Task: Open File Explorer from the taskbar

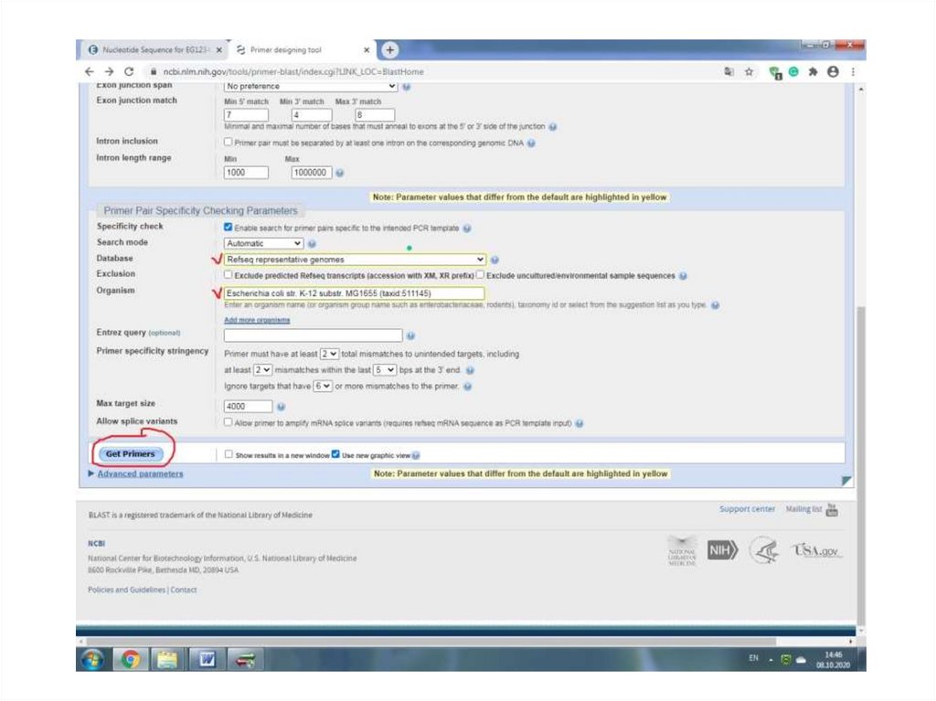Action: click(x=168, y=659)
